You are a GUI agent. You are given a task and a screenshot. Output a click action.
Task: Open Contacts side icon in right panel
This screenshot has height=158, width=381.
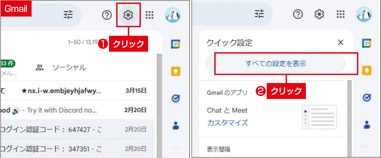point(367,124)
